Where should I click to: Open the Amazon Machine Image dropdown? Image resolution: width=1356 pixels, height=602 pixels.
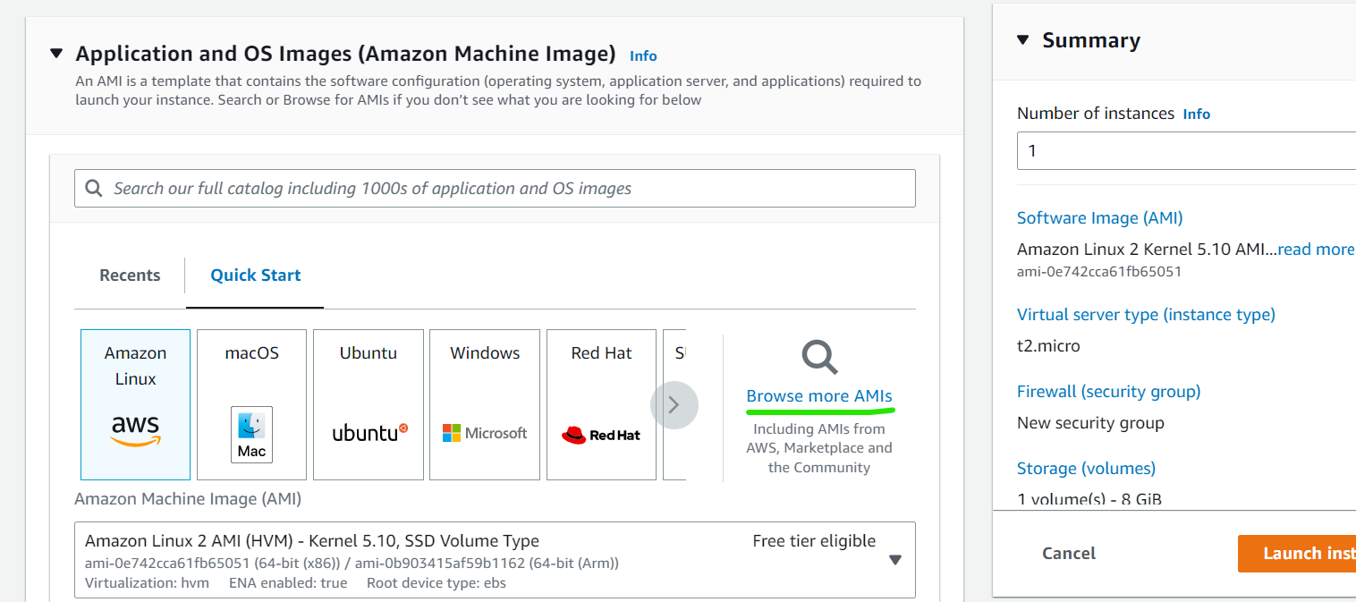click(495, 560)
